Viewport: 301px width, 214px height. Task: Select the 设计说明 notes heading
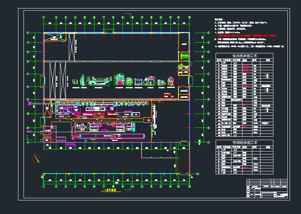pos(219,19)
